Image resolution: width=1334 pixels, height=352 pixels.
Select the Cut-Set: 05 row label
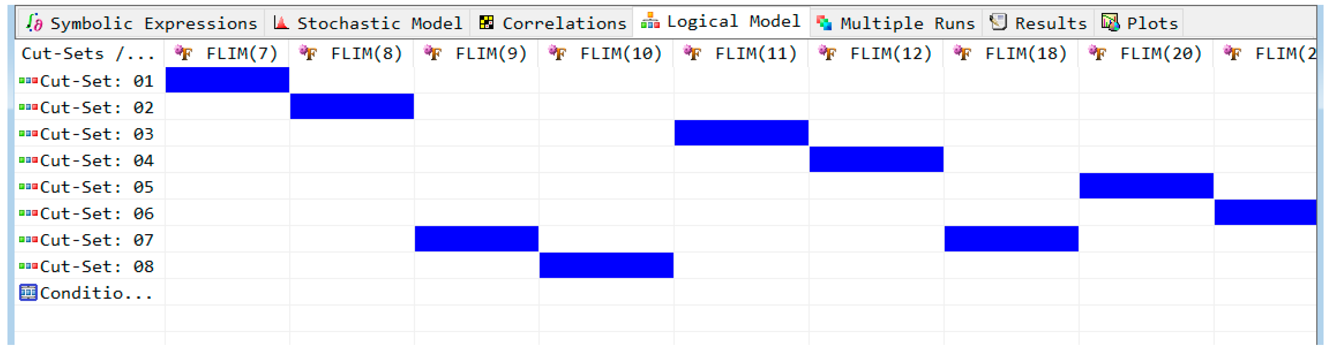click(96, 187)
